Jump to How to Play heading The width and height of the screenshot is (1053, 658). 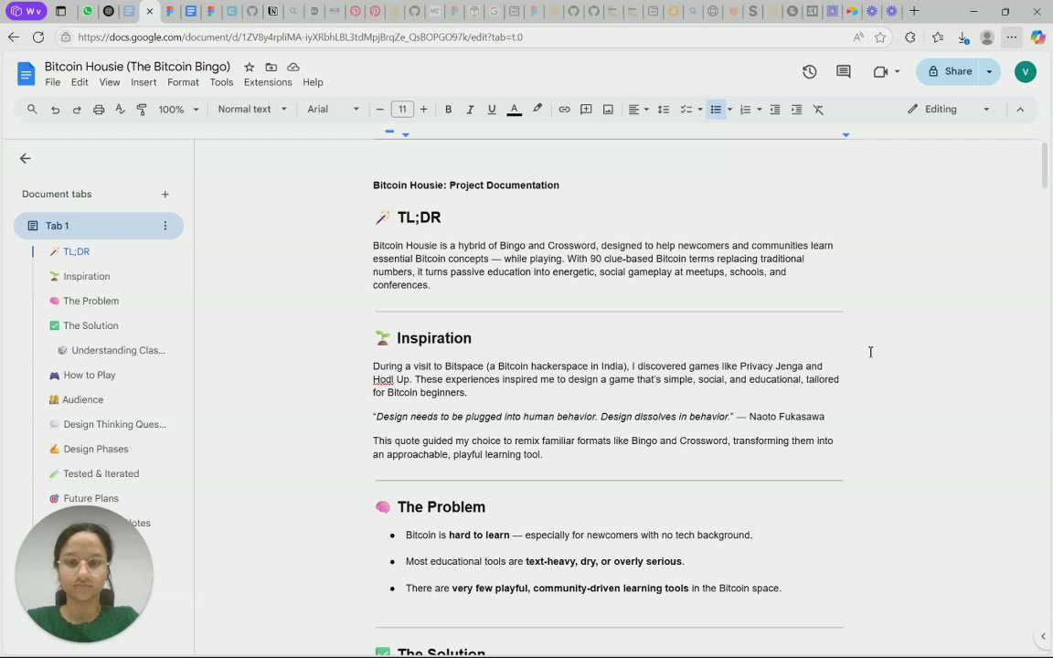(x=89, y=375)
